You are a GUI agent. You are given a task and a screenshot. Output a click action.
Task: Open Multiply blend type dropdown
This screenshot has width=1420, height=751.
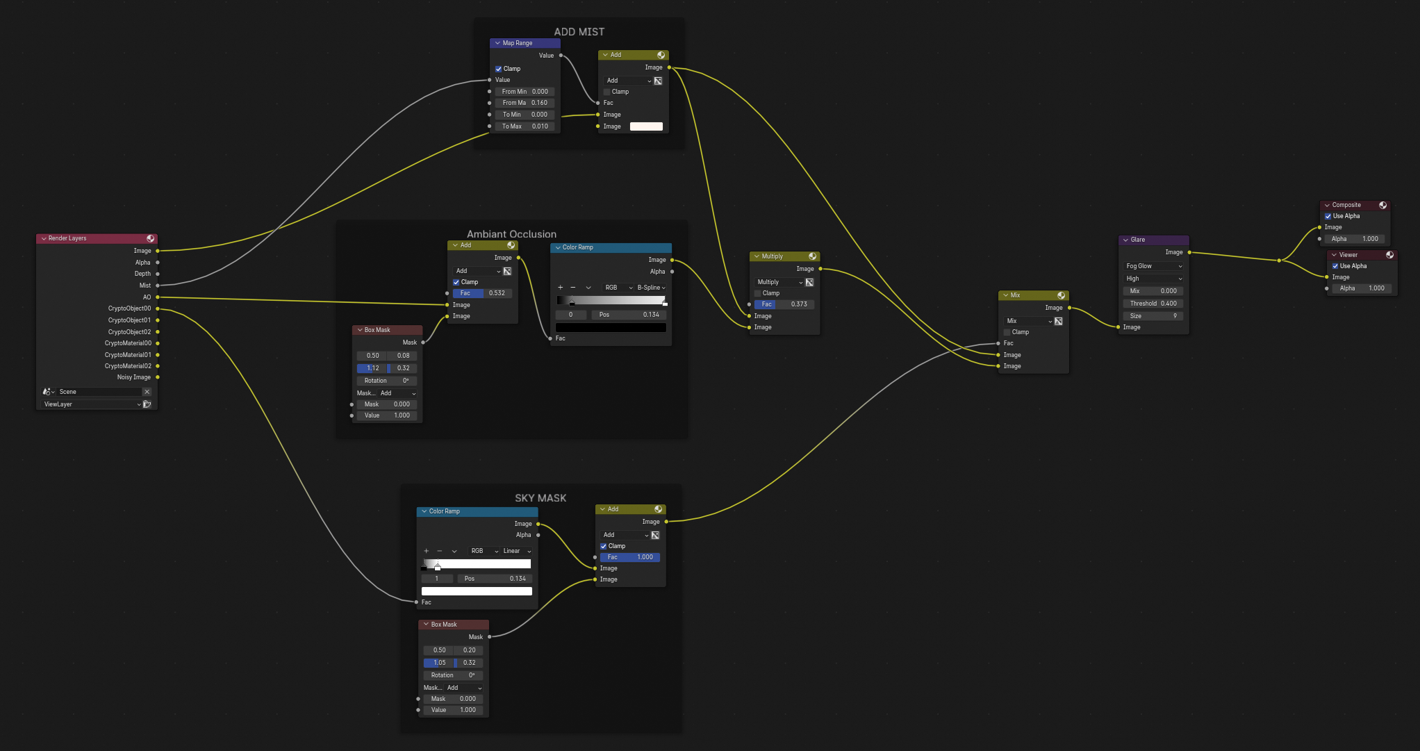click(779, 282)
